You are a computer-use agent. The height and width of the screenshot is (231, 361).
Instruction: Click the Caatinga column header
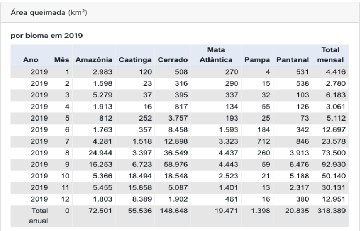(135, 60)
